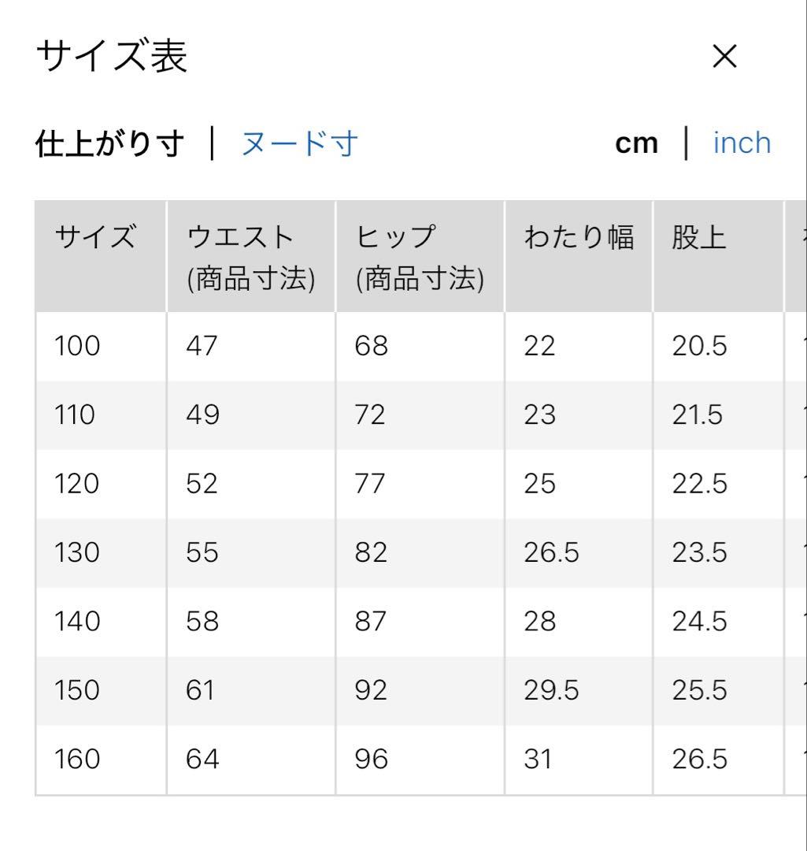This screenshot has height=851, width=807.
Task: Select the size 100 row label
Action: (x=77, y=346)
